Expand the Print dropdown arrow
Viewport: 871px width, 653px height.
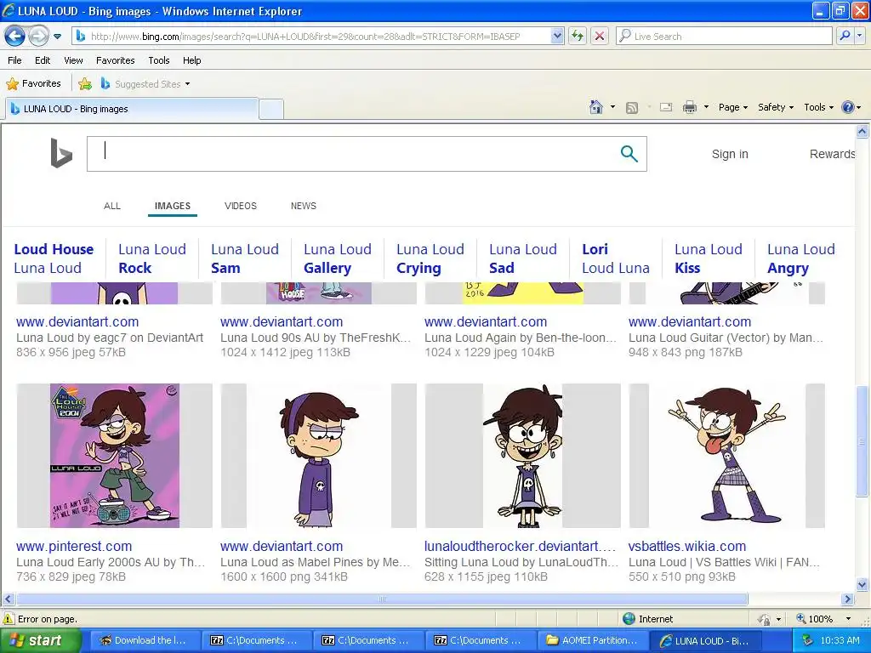click(x=706, y=107)
